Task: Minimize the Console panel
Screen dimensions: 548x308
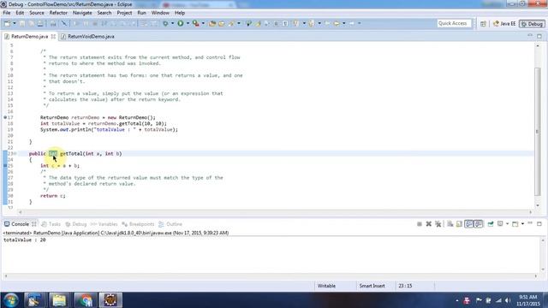Action: 530,223
